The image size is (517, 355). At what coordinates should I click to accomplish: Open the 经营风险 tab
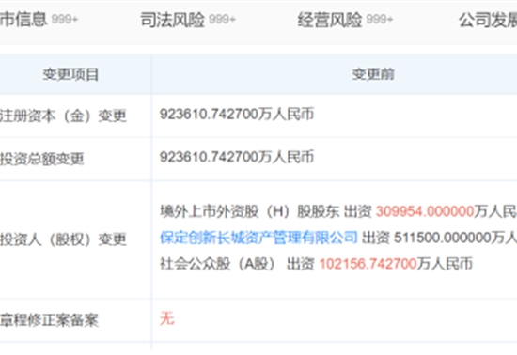[x=345, y=20]
